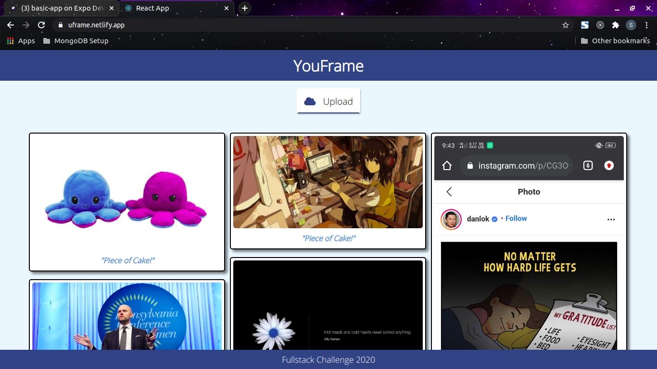Open the blue S extension
The image size is (657, 369).
point(585,25)
